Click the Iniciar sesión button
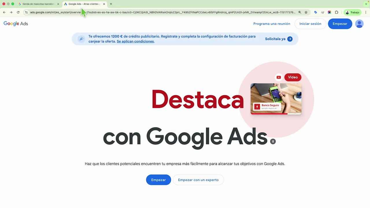Screen dimensions: 370x208 click(310, 24)
